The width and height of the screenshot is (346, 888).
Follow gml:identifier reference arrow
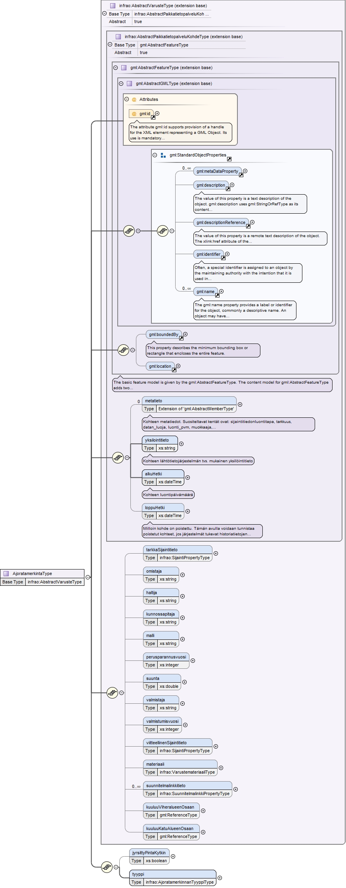(x=223, y=258)
